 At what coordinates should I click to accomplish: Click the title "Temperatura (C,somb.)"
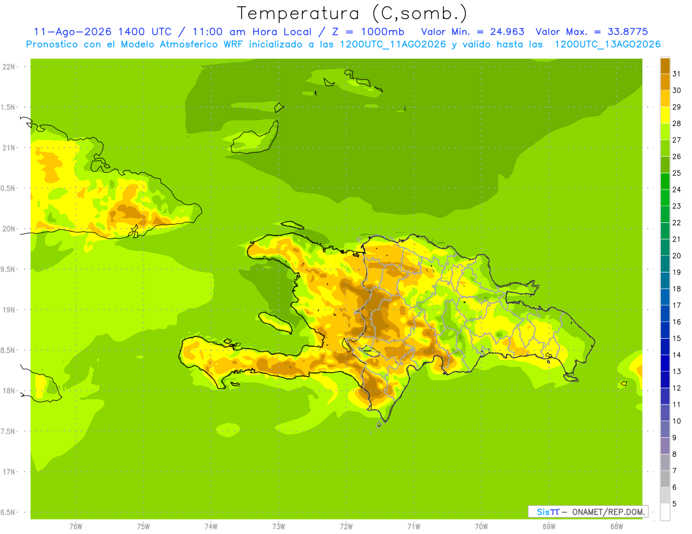click(x=352, y=13)
